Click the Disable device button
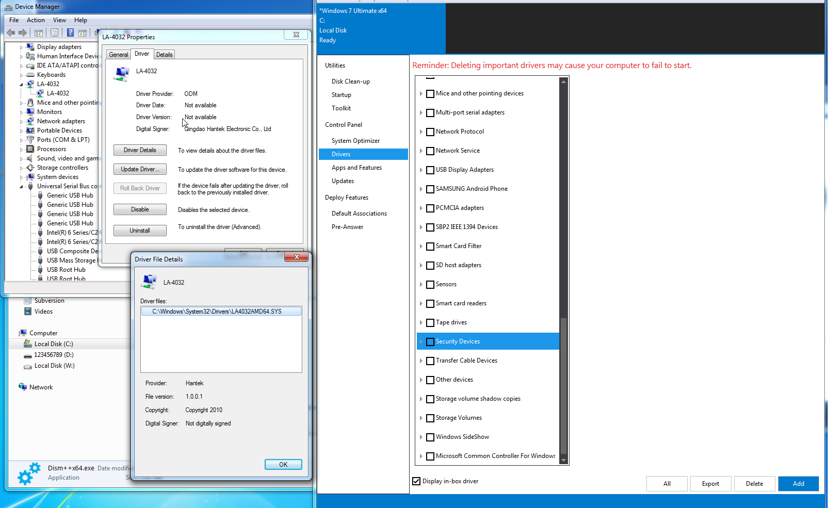 [x=140, y=209]
